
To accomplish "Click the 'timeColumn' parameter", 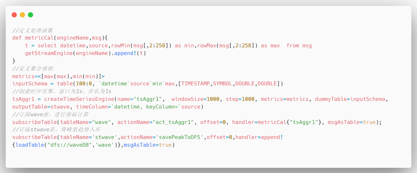I will [x=92, y=107].
